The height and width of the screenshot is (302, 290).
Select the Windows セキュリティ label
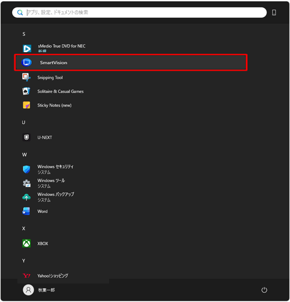click(56, 166)
